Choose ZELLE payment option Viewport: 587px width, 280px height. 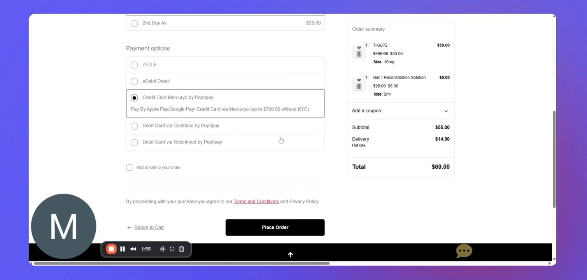[225, 65]
